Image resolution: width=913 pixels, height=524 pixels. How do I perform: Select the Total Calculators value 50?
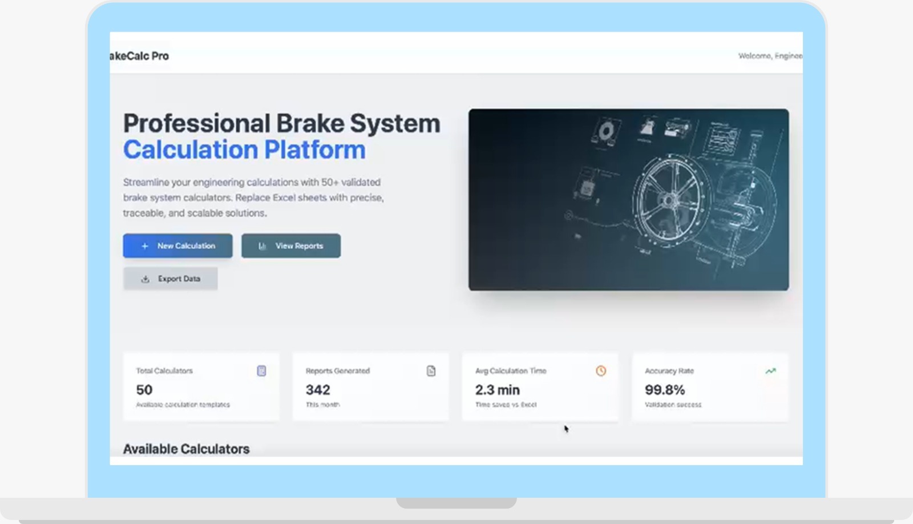pos(144,390)
